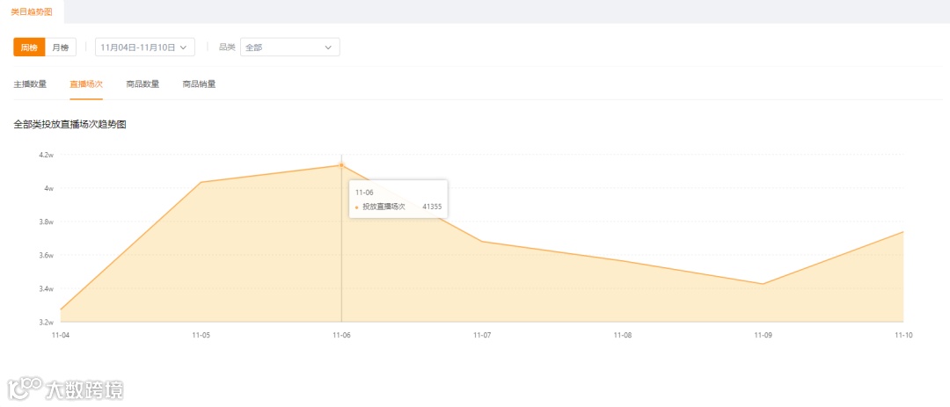The image size is (950, 407).
Task: Click the chart line low point above 11-09
Action: click(x=763, y=284)
